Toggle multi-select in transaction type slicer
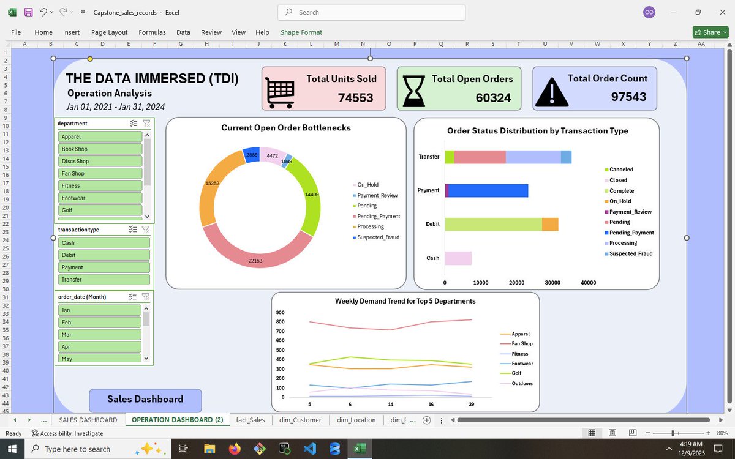The height and width of the screenshot is (459, 735). coord(134,229)
